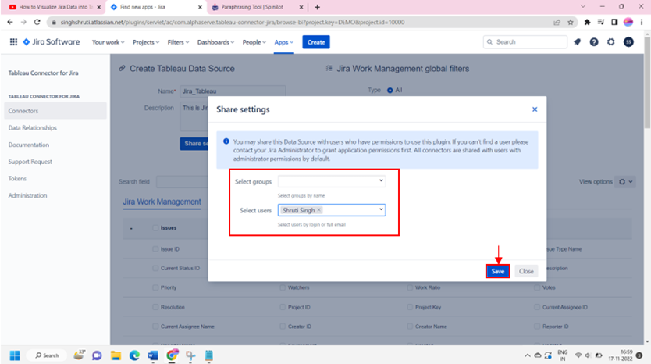Expand the People menu
This screenshot has height=364, width=651.
pos(254,42)
